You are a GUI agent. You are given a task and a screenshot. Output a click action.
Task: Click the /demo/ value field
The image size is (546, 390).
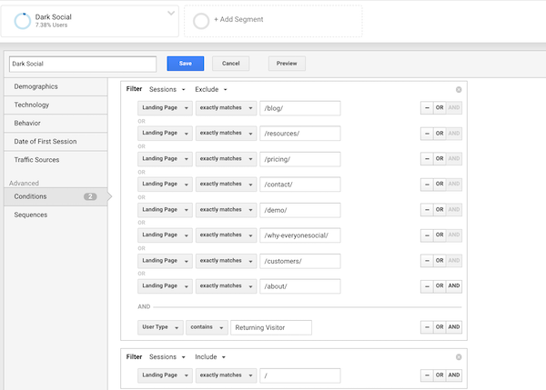tap(300, 210)
